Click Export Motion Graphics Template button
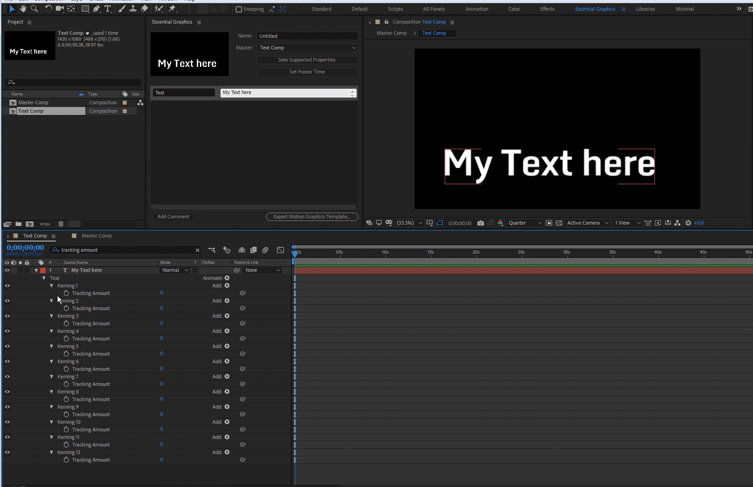753x487 pixels. (x=312, y=217)
